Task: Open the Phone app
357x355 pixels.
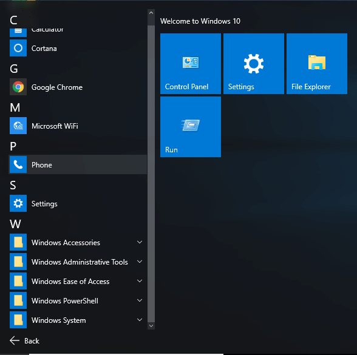Action: click(x=78, y=164)
